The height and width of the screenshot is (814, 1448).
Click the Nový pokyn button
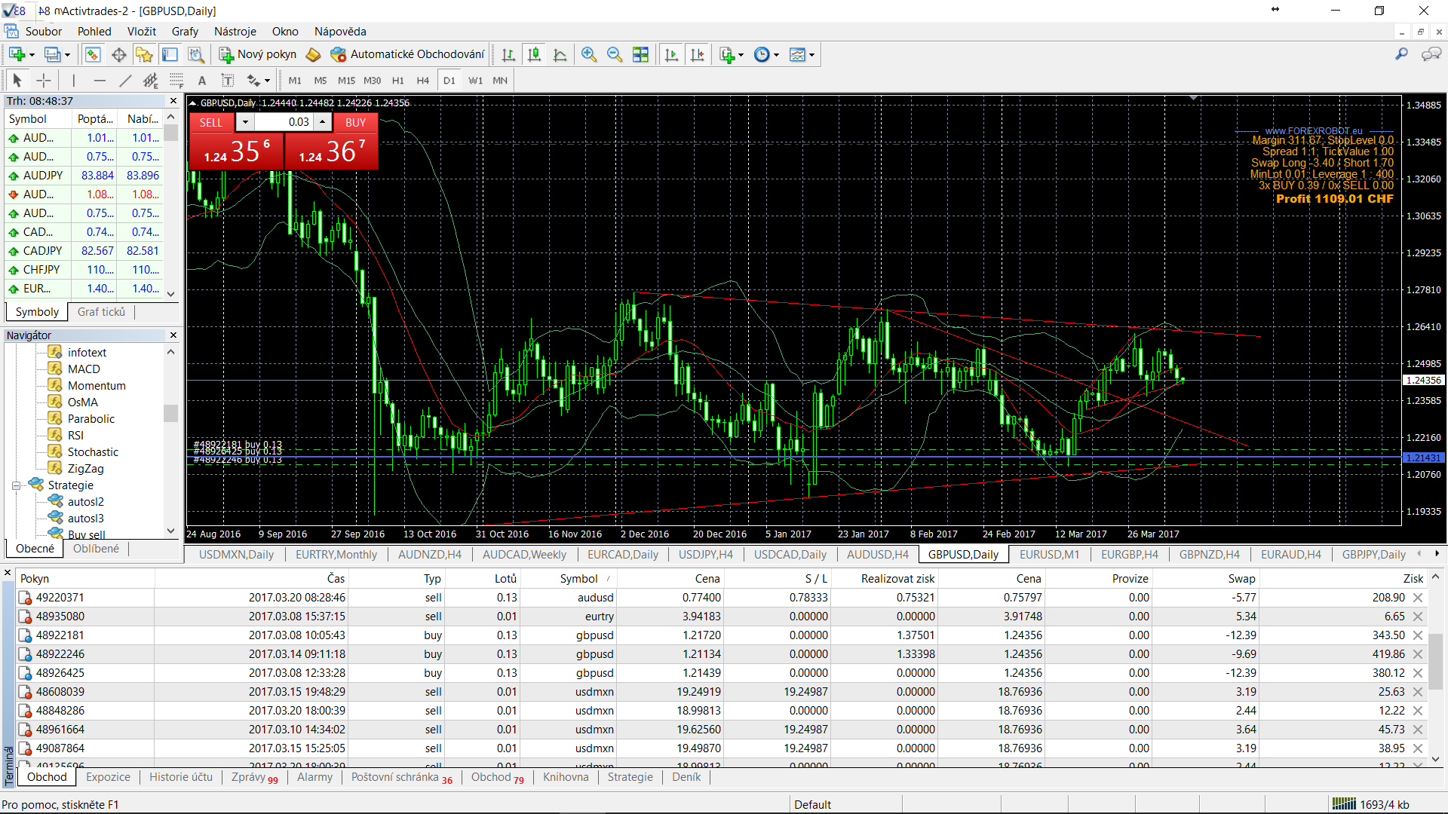pos(258,54)
